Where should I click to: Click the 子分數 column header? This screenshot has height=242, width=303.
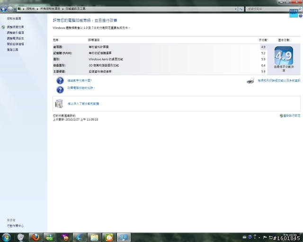click(x=263, y=40)
